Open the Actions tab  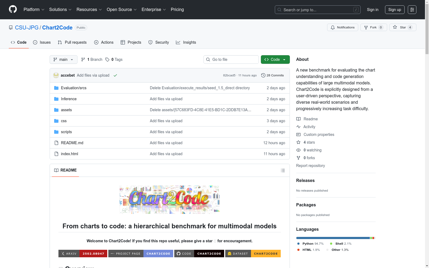click(x=104, y=42)
